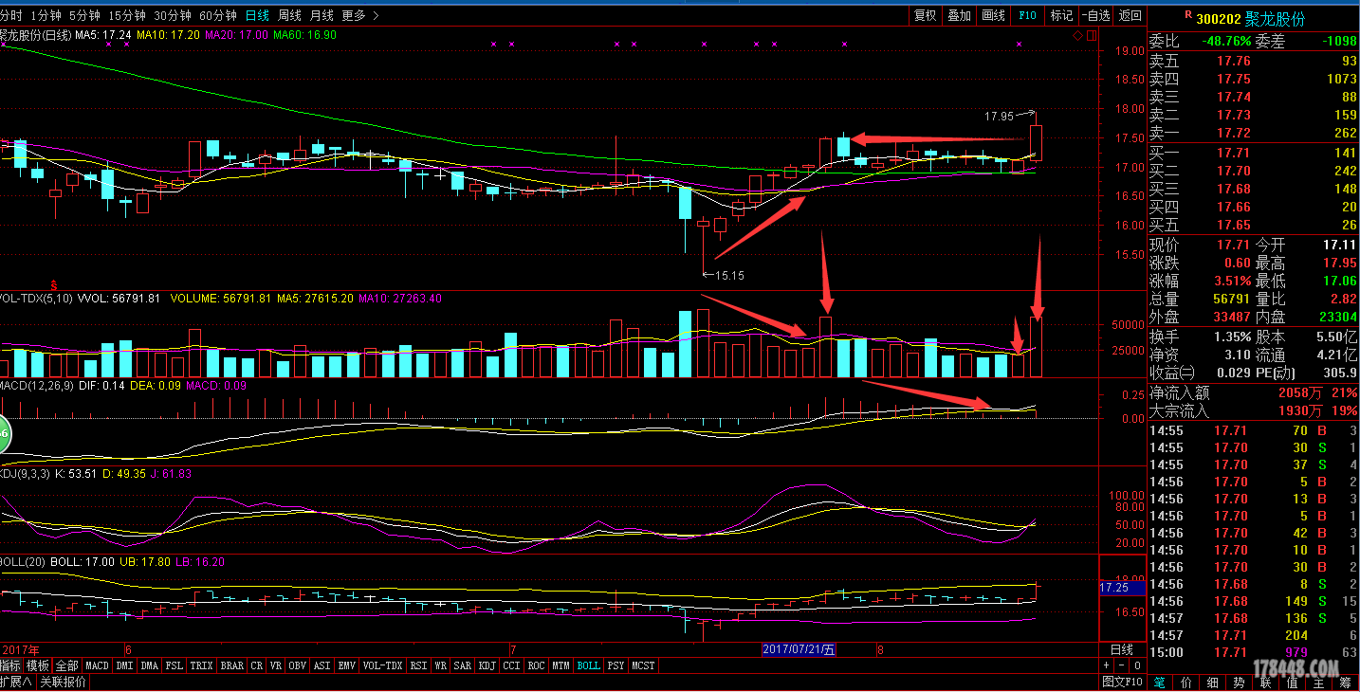The image size is (1360, 692).
Task: Choose the BOLL indicator tab
Action: pyautogui.click(x=588, y=665)
